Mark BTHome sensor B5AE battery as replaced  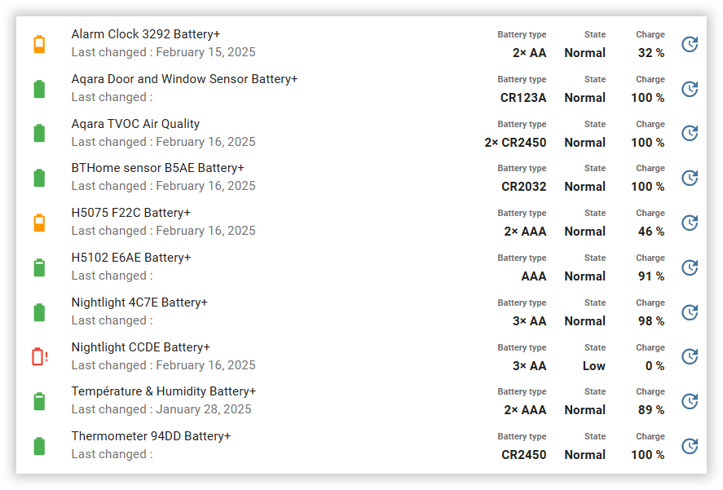(x=690, y=178)
